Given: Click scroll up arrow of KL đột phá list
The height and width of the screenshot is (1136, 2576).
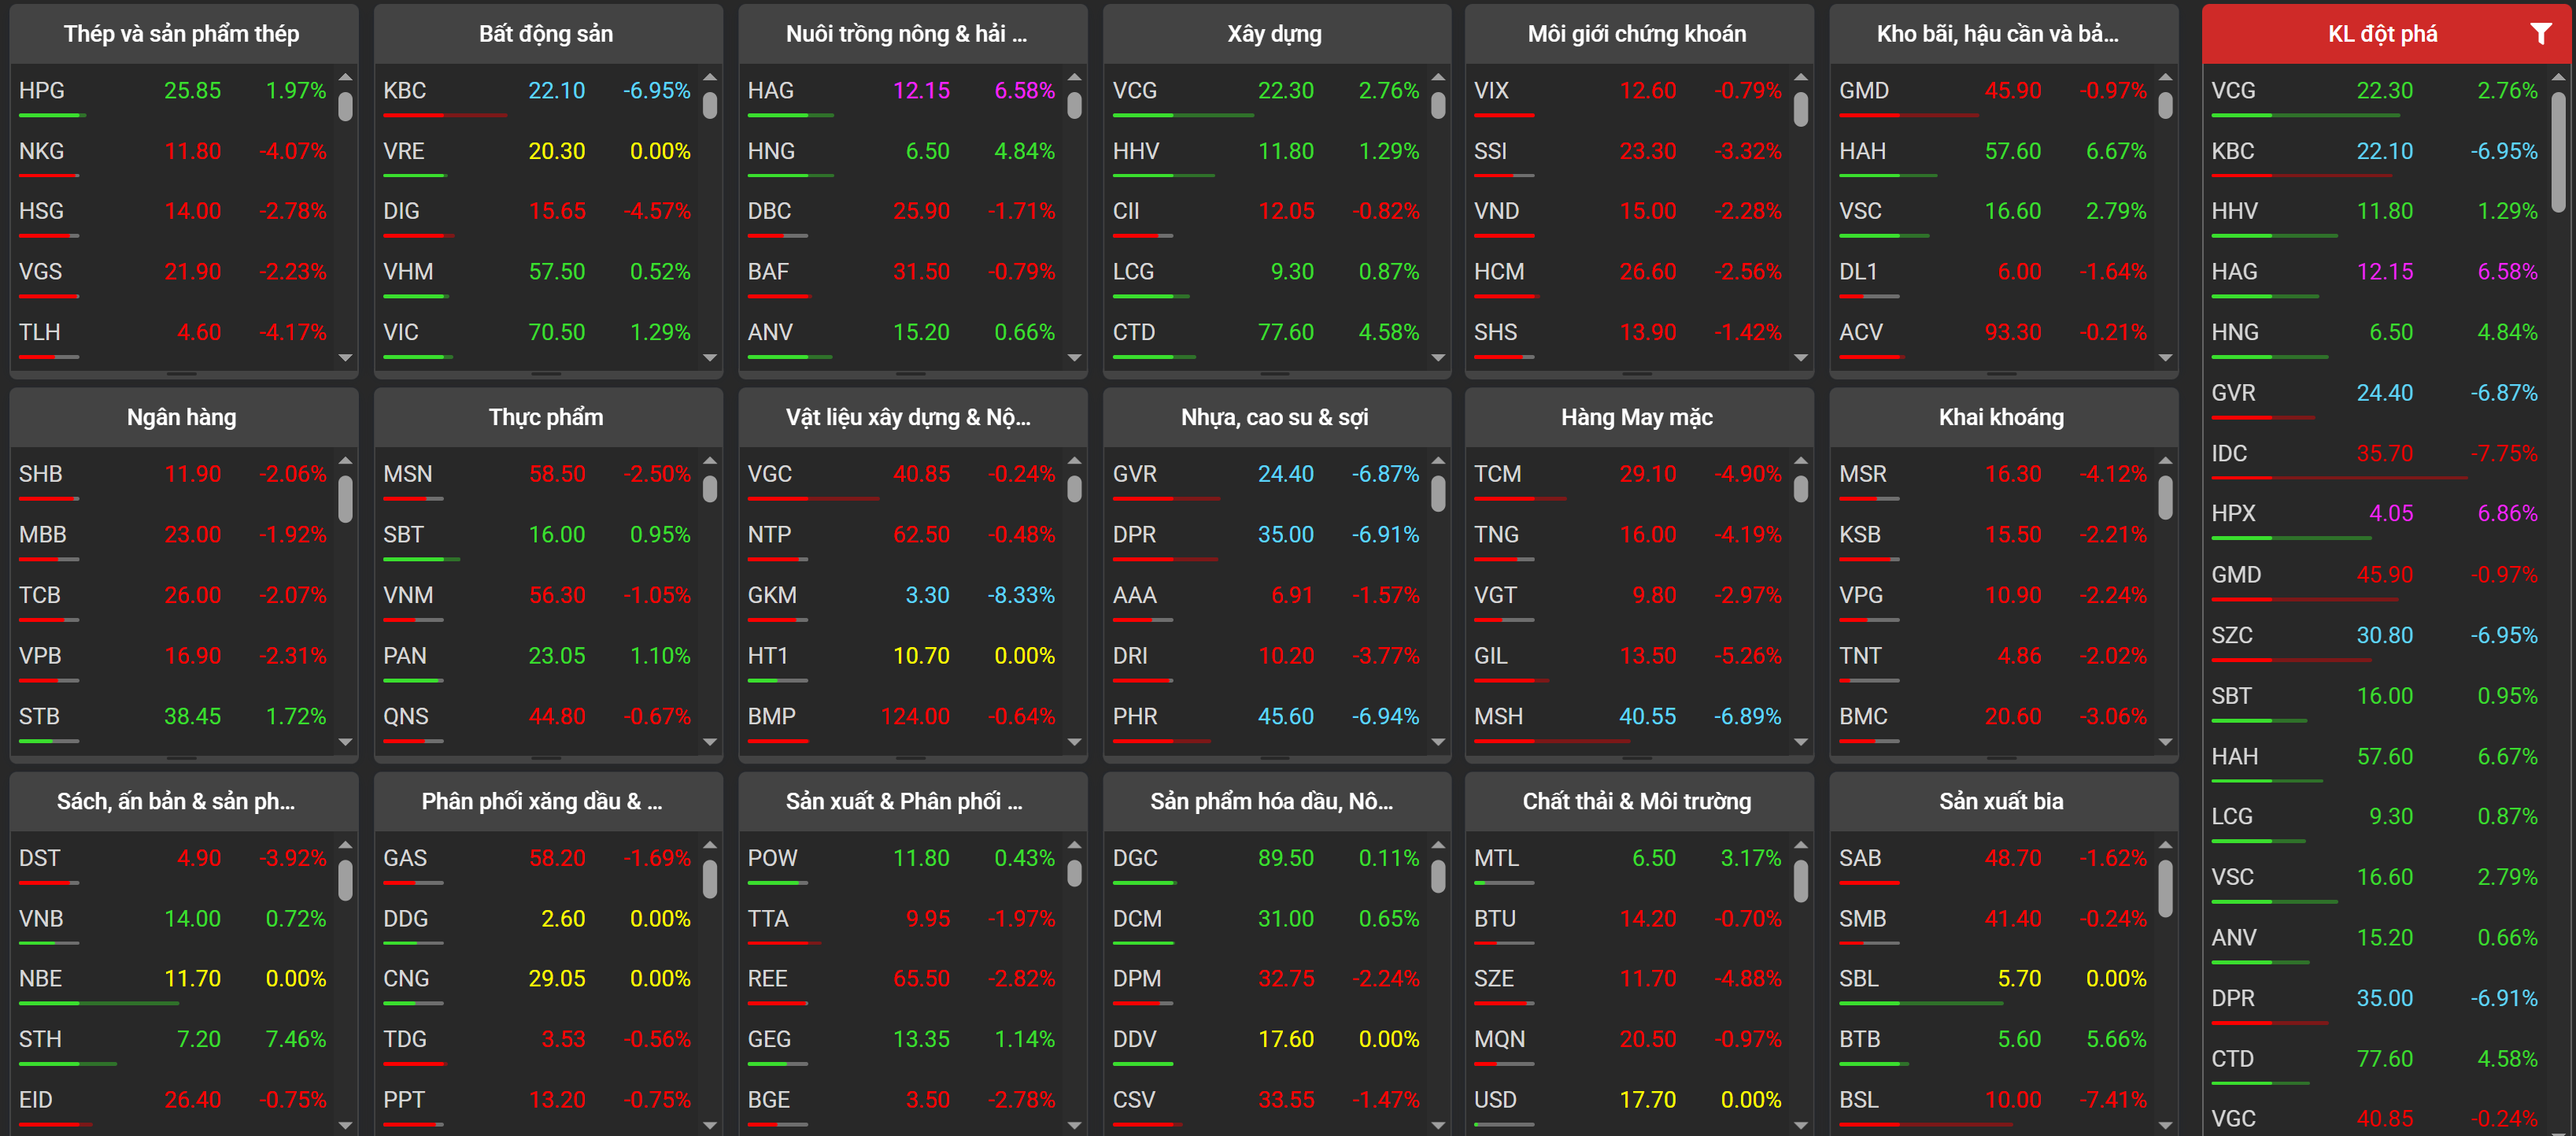Looking at the screenshot, I should pos(2558,77).
